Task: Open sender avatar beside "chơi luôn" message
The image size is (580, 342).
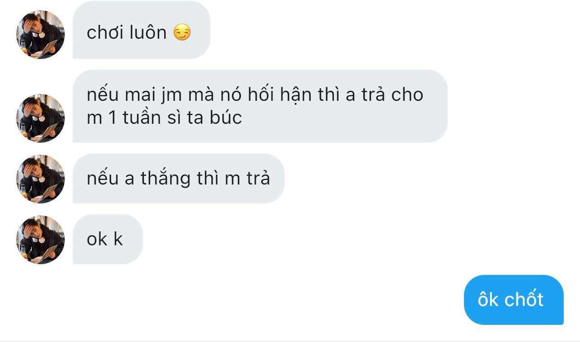Action: (x=40, y=35)
